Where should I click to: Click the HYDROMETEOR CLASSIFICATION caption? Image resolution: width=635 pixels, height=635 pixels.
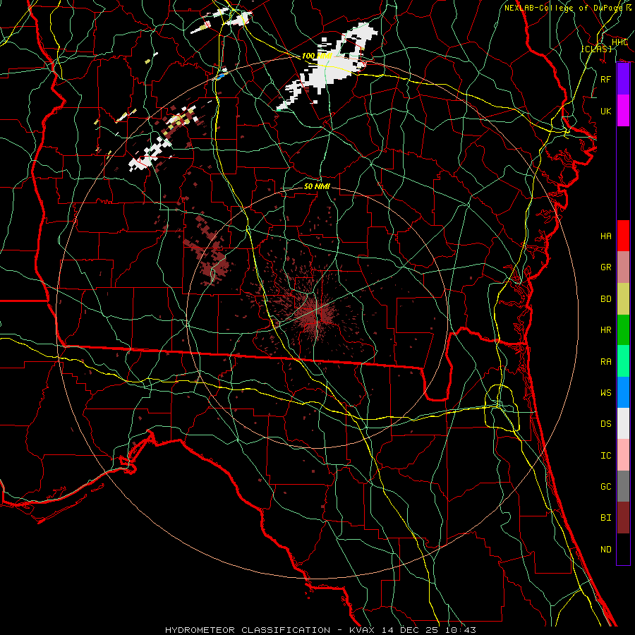pos(248,630)
